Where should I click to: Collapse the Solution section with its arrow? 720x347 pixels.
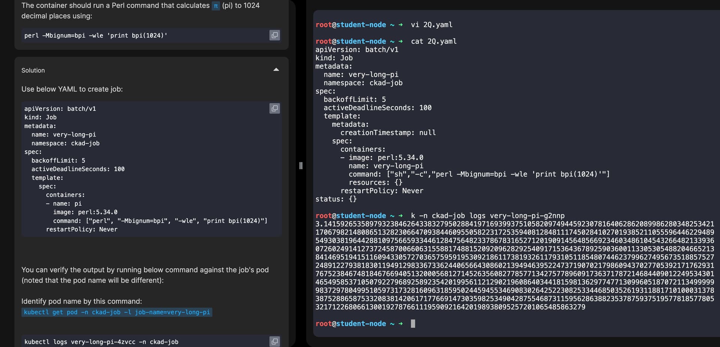coord(276,70)
